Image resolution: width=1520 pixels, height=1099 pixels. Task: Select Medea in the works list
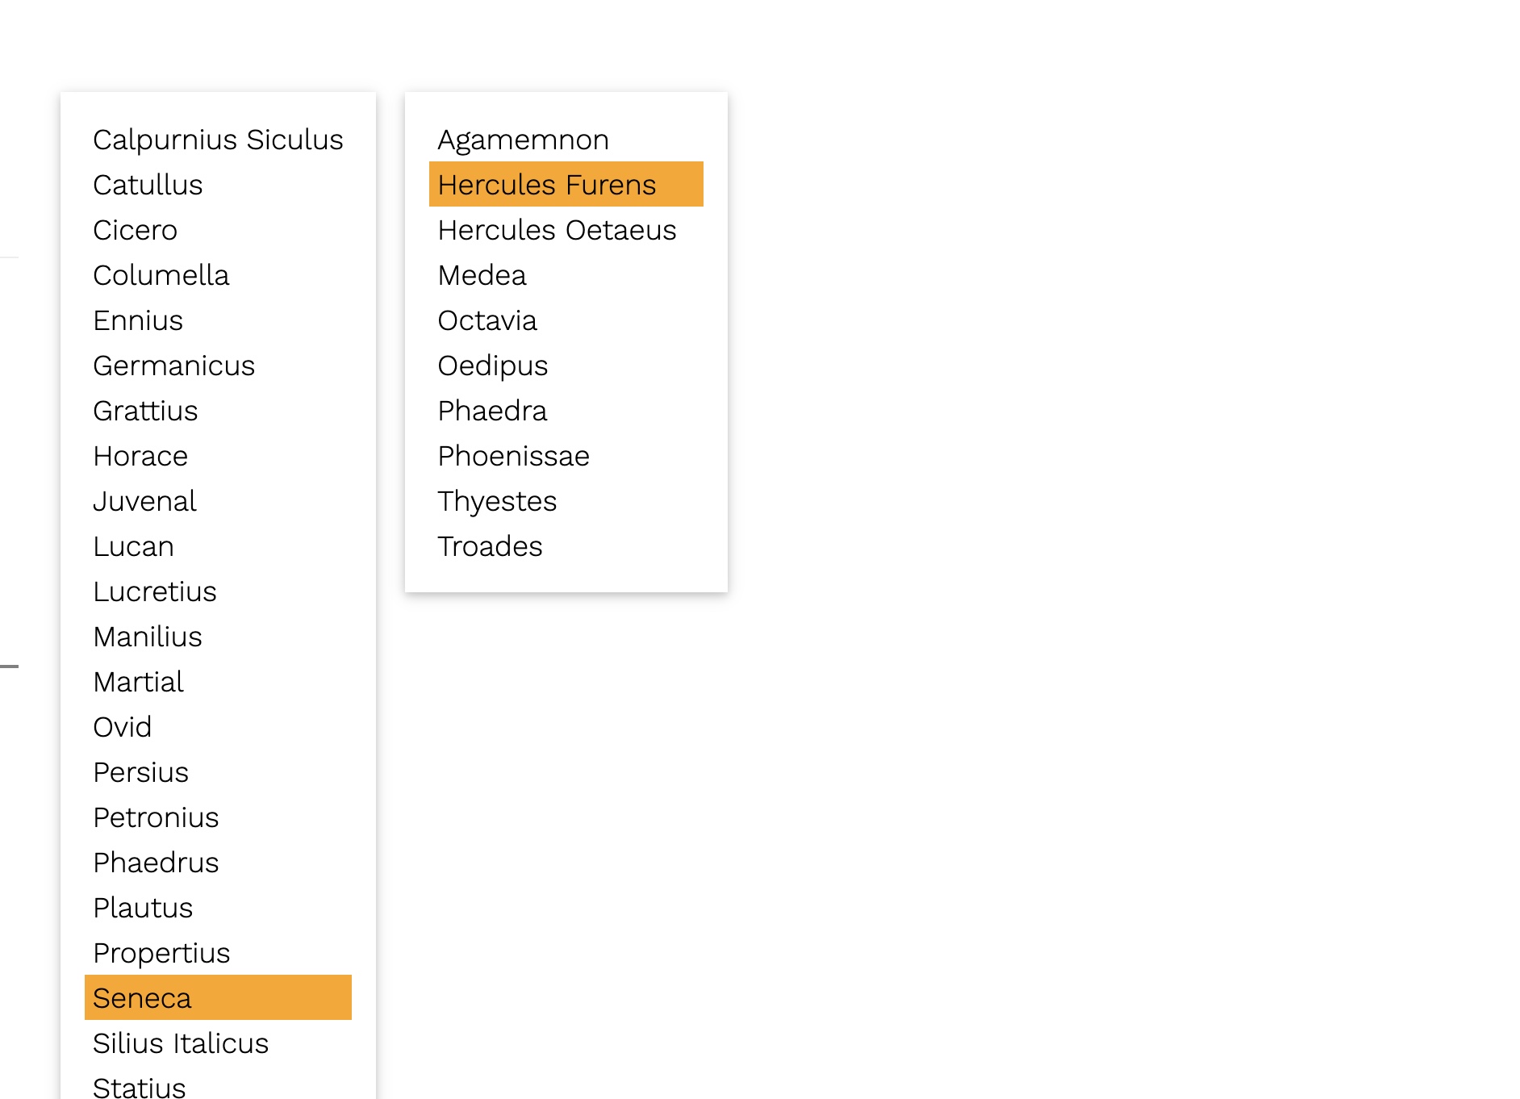click(482, 275)
